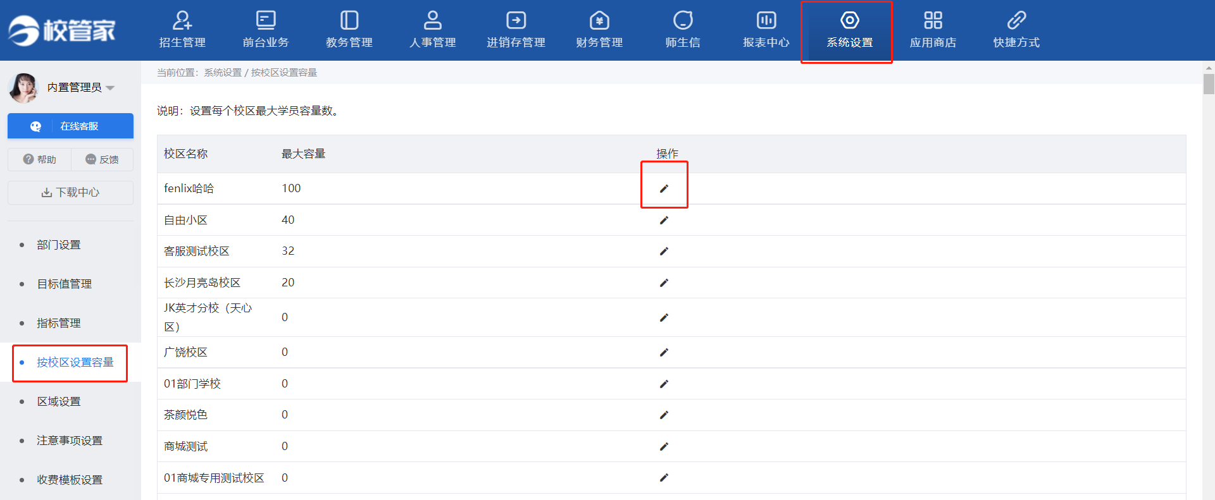Click the 在线客服 button
The height and width of the screenshot is (500, 1215).
tap(70, 126)
